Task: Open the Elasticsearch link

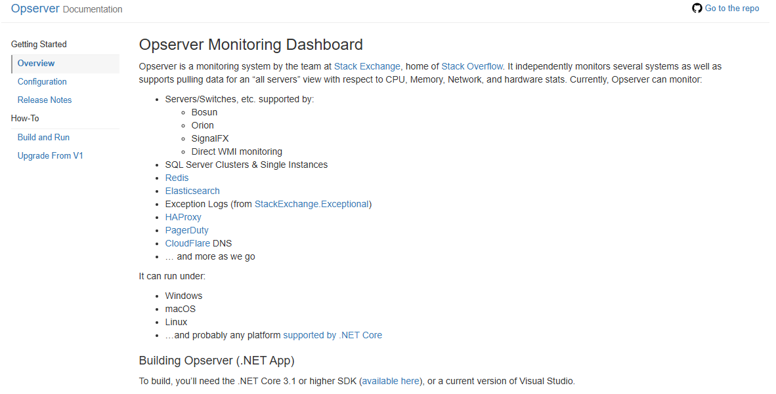Action: pos(192,191)
